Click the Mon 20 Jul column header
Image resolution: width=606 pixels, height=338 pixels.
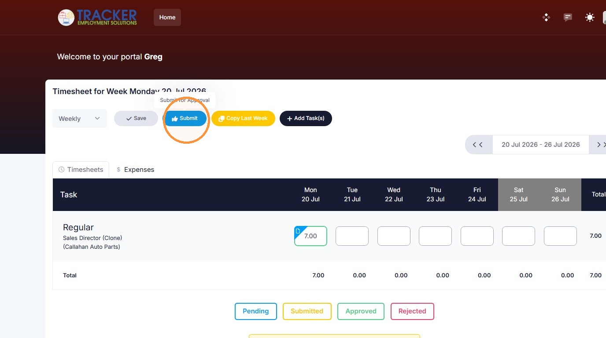[x=310, y=195]
